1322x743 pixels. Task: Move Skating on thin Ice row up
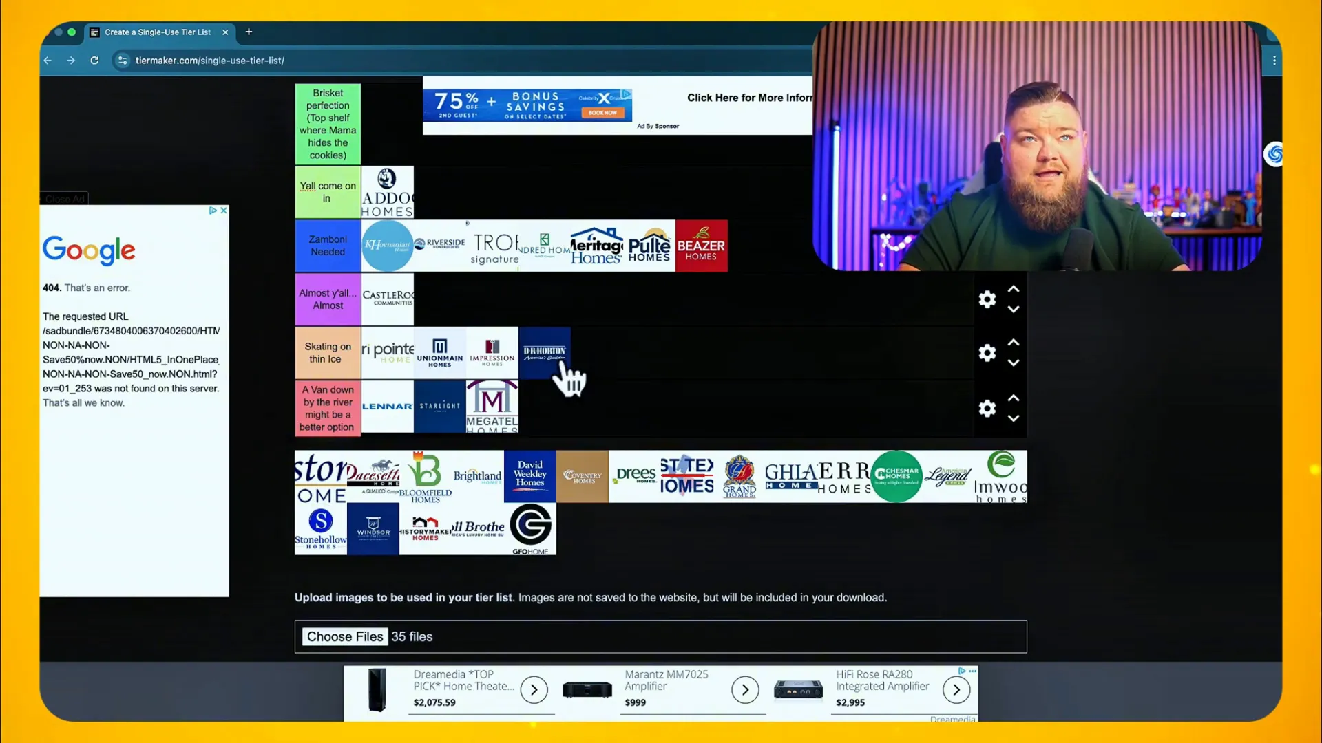pos(1014,343)
